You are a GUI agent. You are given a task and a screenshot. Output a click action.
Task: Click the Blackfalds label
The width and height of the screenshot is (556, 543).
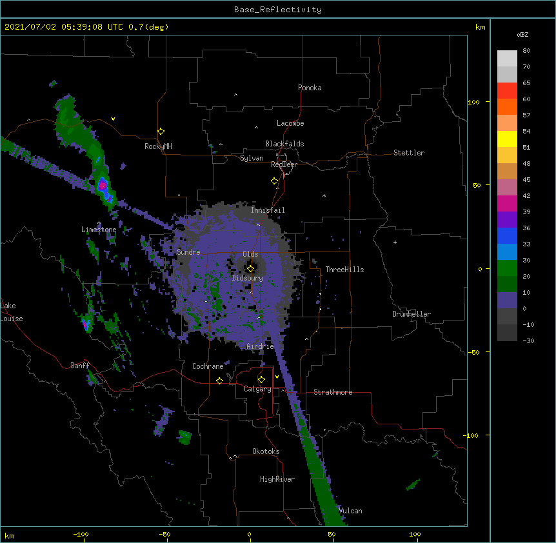284,144
